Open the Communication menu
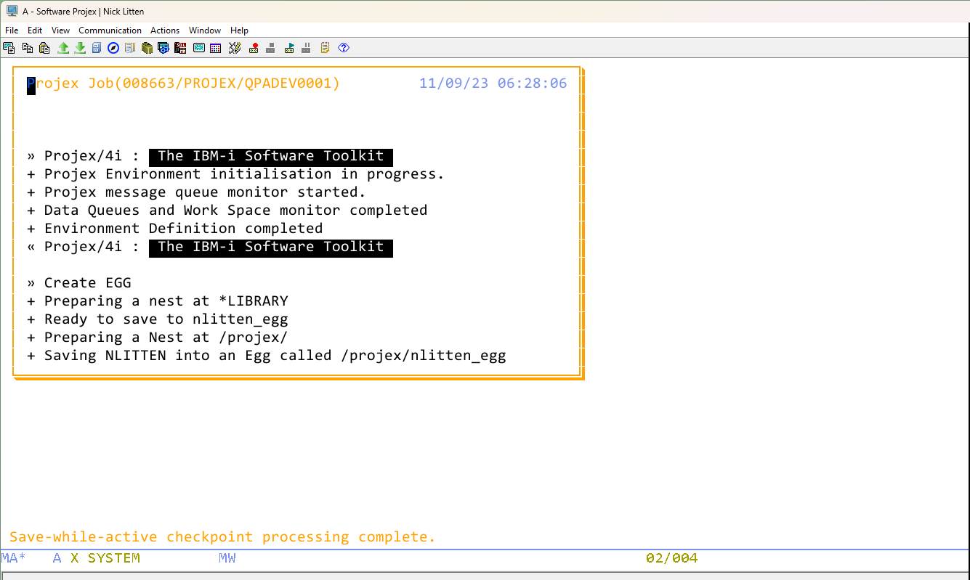 pyautogui.click(x=110, y=30)
